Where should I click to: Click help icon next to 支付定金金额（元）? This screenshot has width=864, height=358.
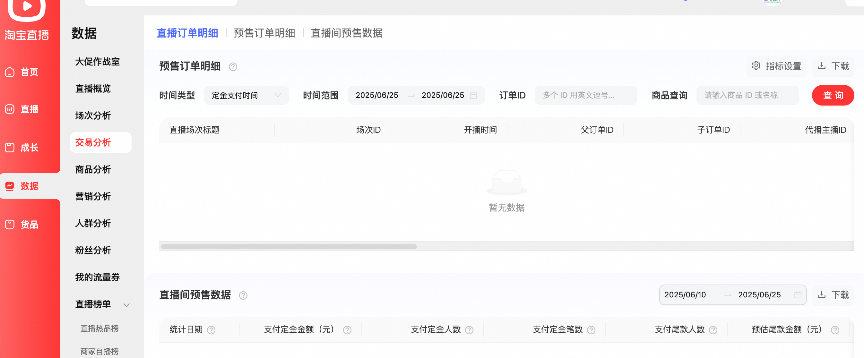click(347, 330)
